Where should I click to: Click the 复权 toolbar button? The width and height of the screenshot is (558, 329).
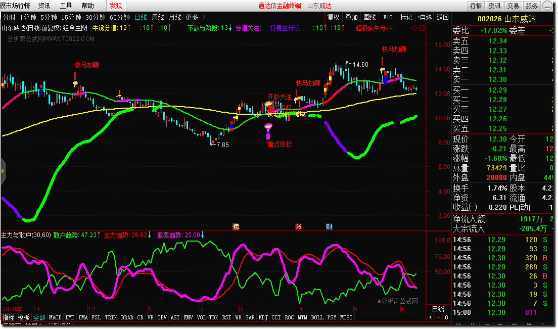coord(334,17)
